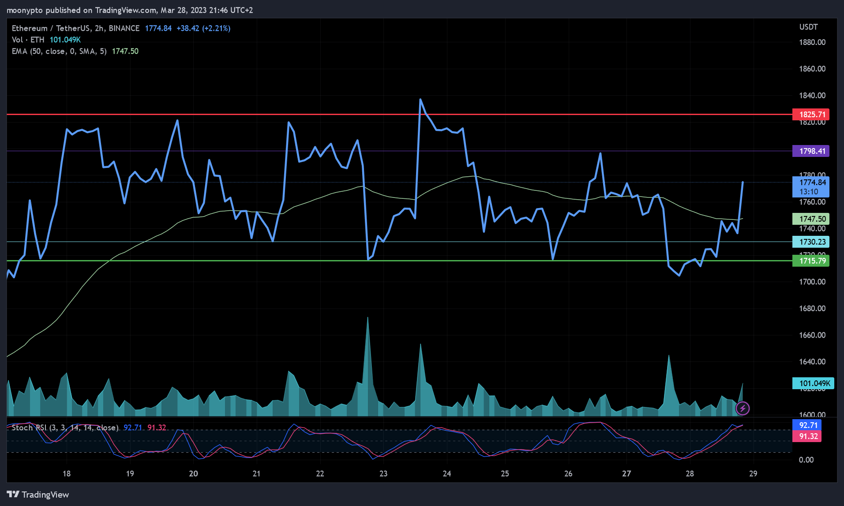Click the purple lightning bolt icon

coord(743,408)
